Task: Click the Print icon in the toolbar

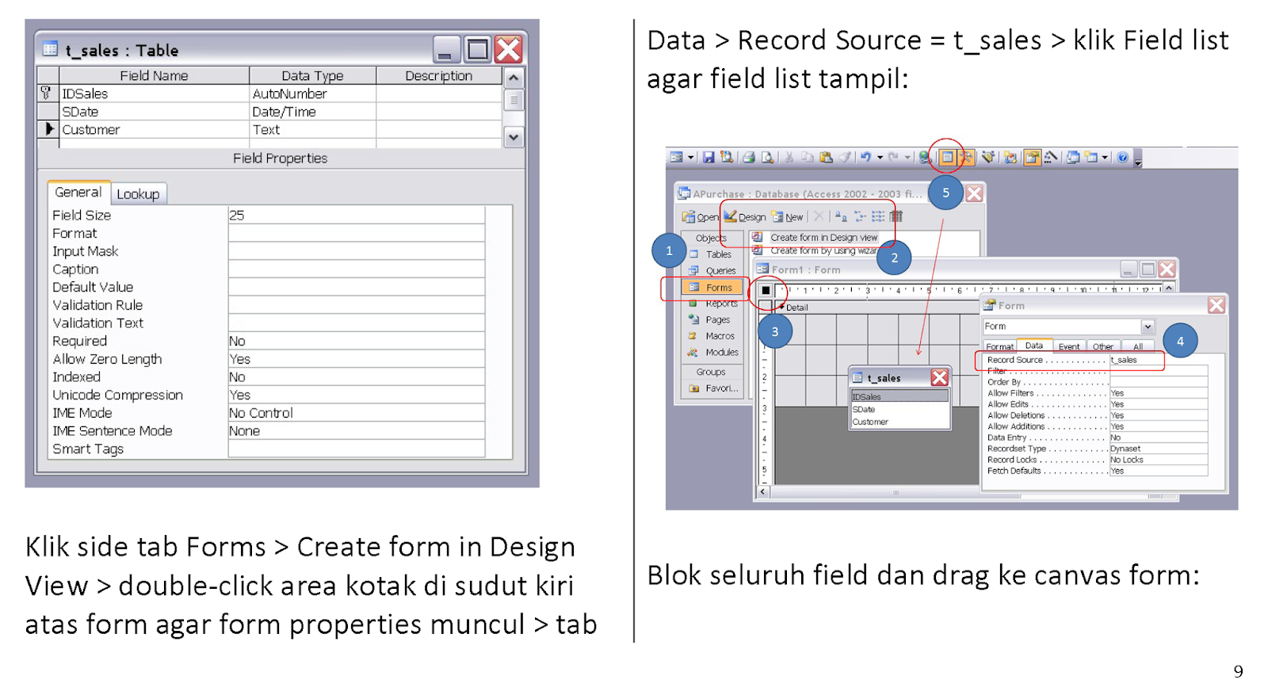Action: [x=749, y=157]
